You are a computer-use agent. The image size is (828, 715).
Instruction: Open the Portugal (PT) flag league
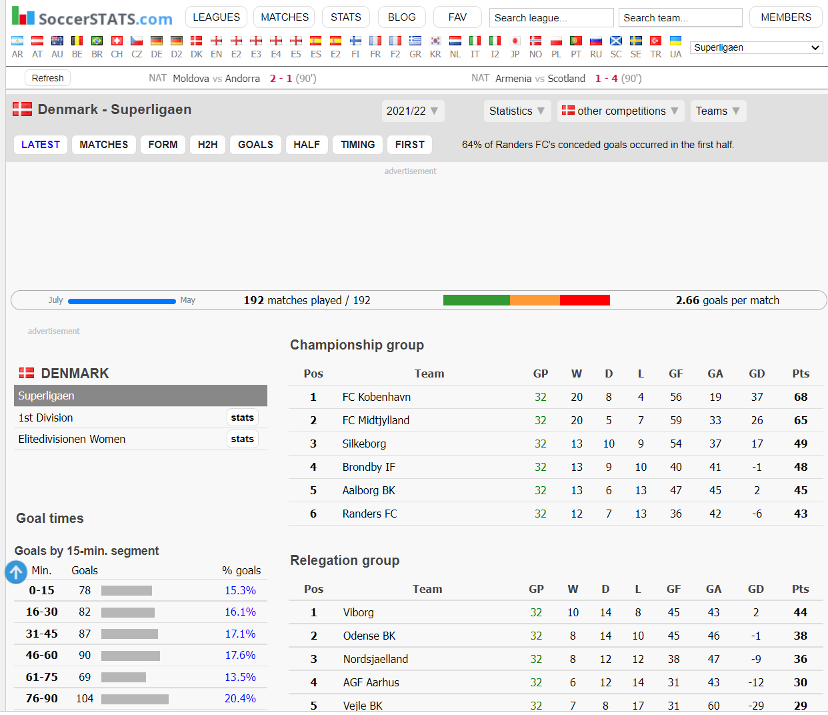576,41
